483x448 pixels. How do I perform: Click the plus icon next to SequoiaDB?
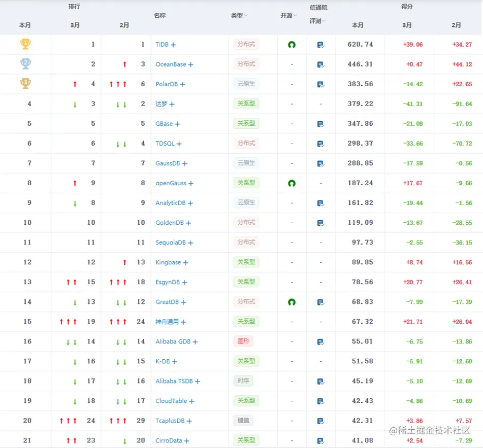(190, 243)
